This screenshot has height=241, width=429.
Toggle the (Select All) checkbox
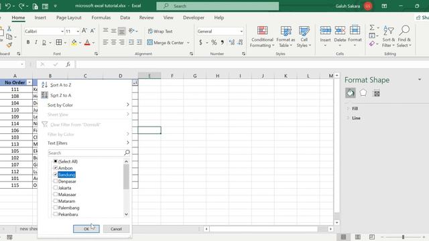click(x=56, y=161)
